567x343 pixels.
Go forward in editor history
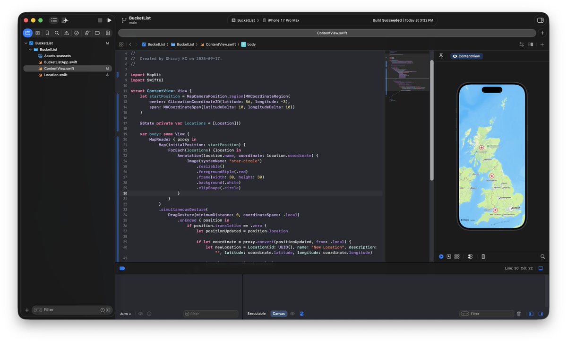click(x=137, y=44)
